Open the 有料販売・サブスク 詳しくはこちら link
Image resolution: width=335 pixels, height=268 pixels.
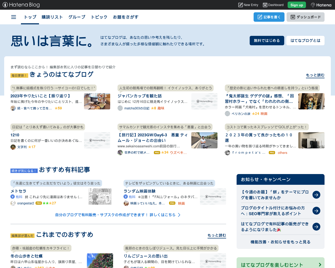pyautogui.click(x=118, y=215)
